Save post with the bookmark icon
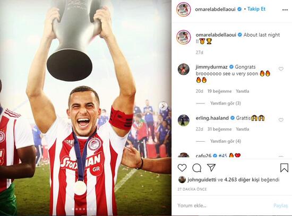This screenshot has height=216, width=292. pos(284,168)
